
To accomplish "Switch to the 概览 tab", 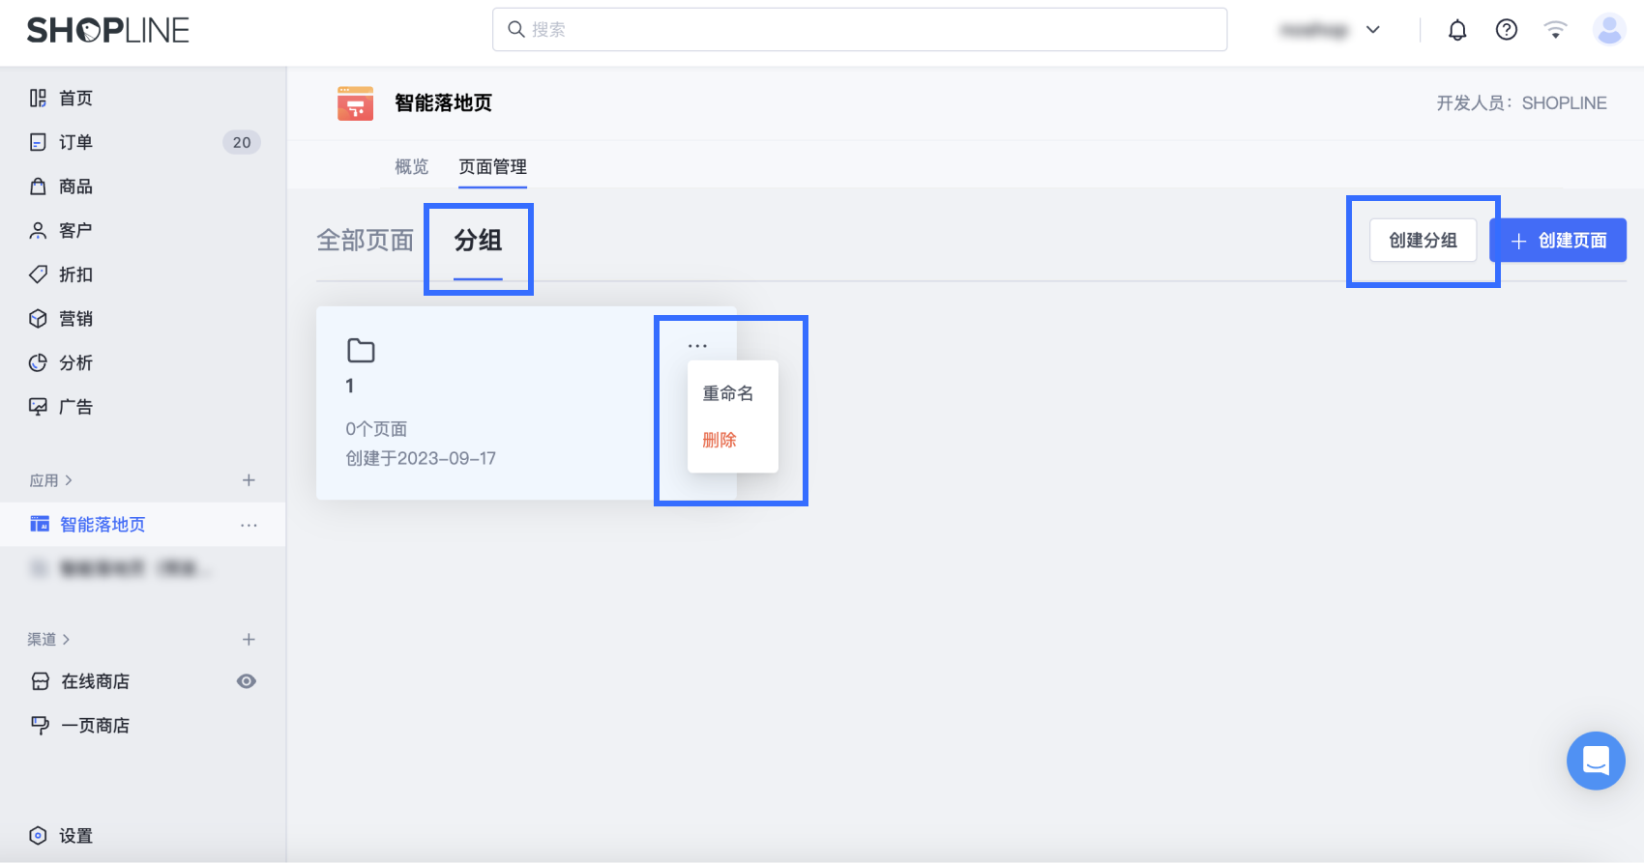I will pyautogui.click(x=411, y=167).
